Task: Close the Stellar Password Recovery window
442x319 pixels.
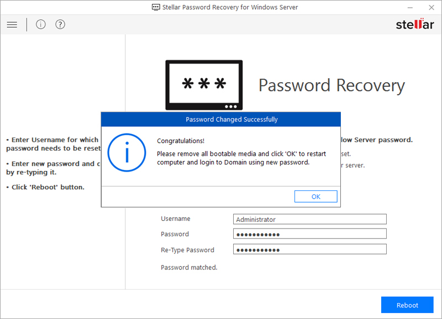Action: click(x=432, y=8)
